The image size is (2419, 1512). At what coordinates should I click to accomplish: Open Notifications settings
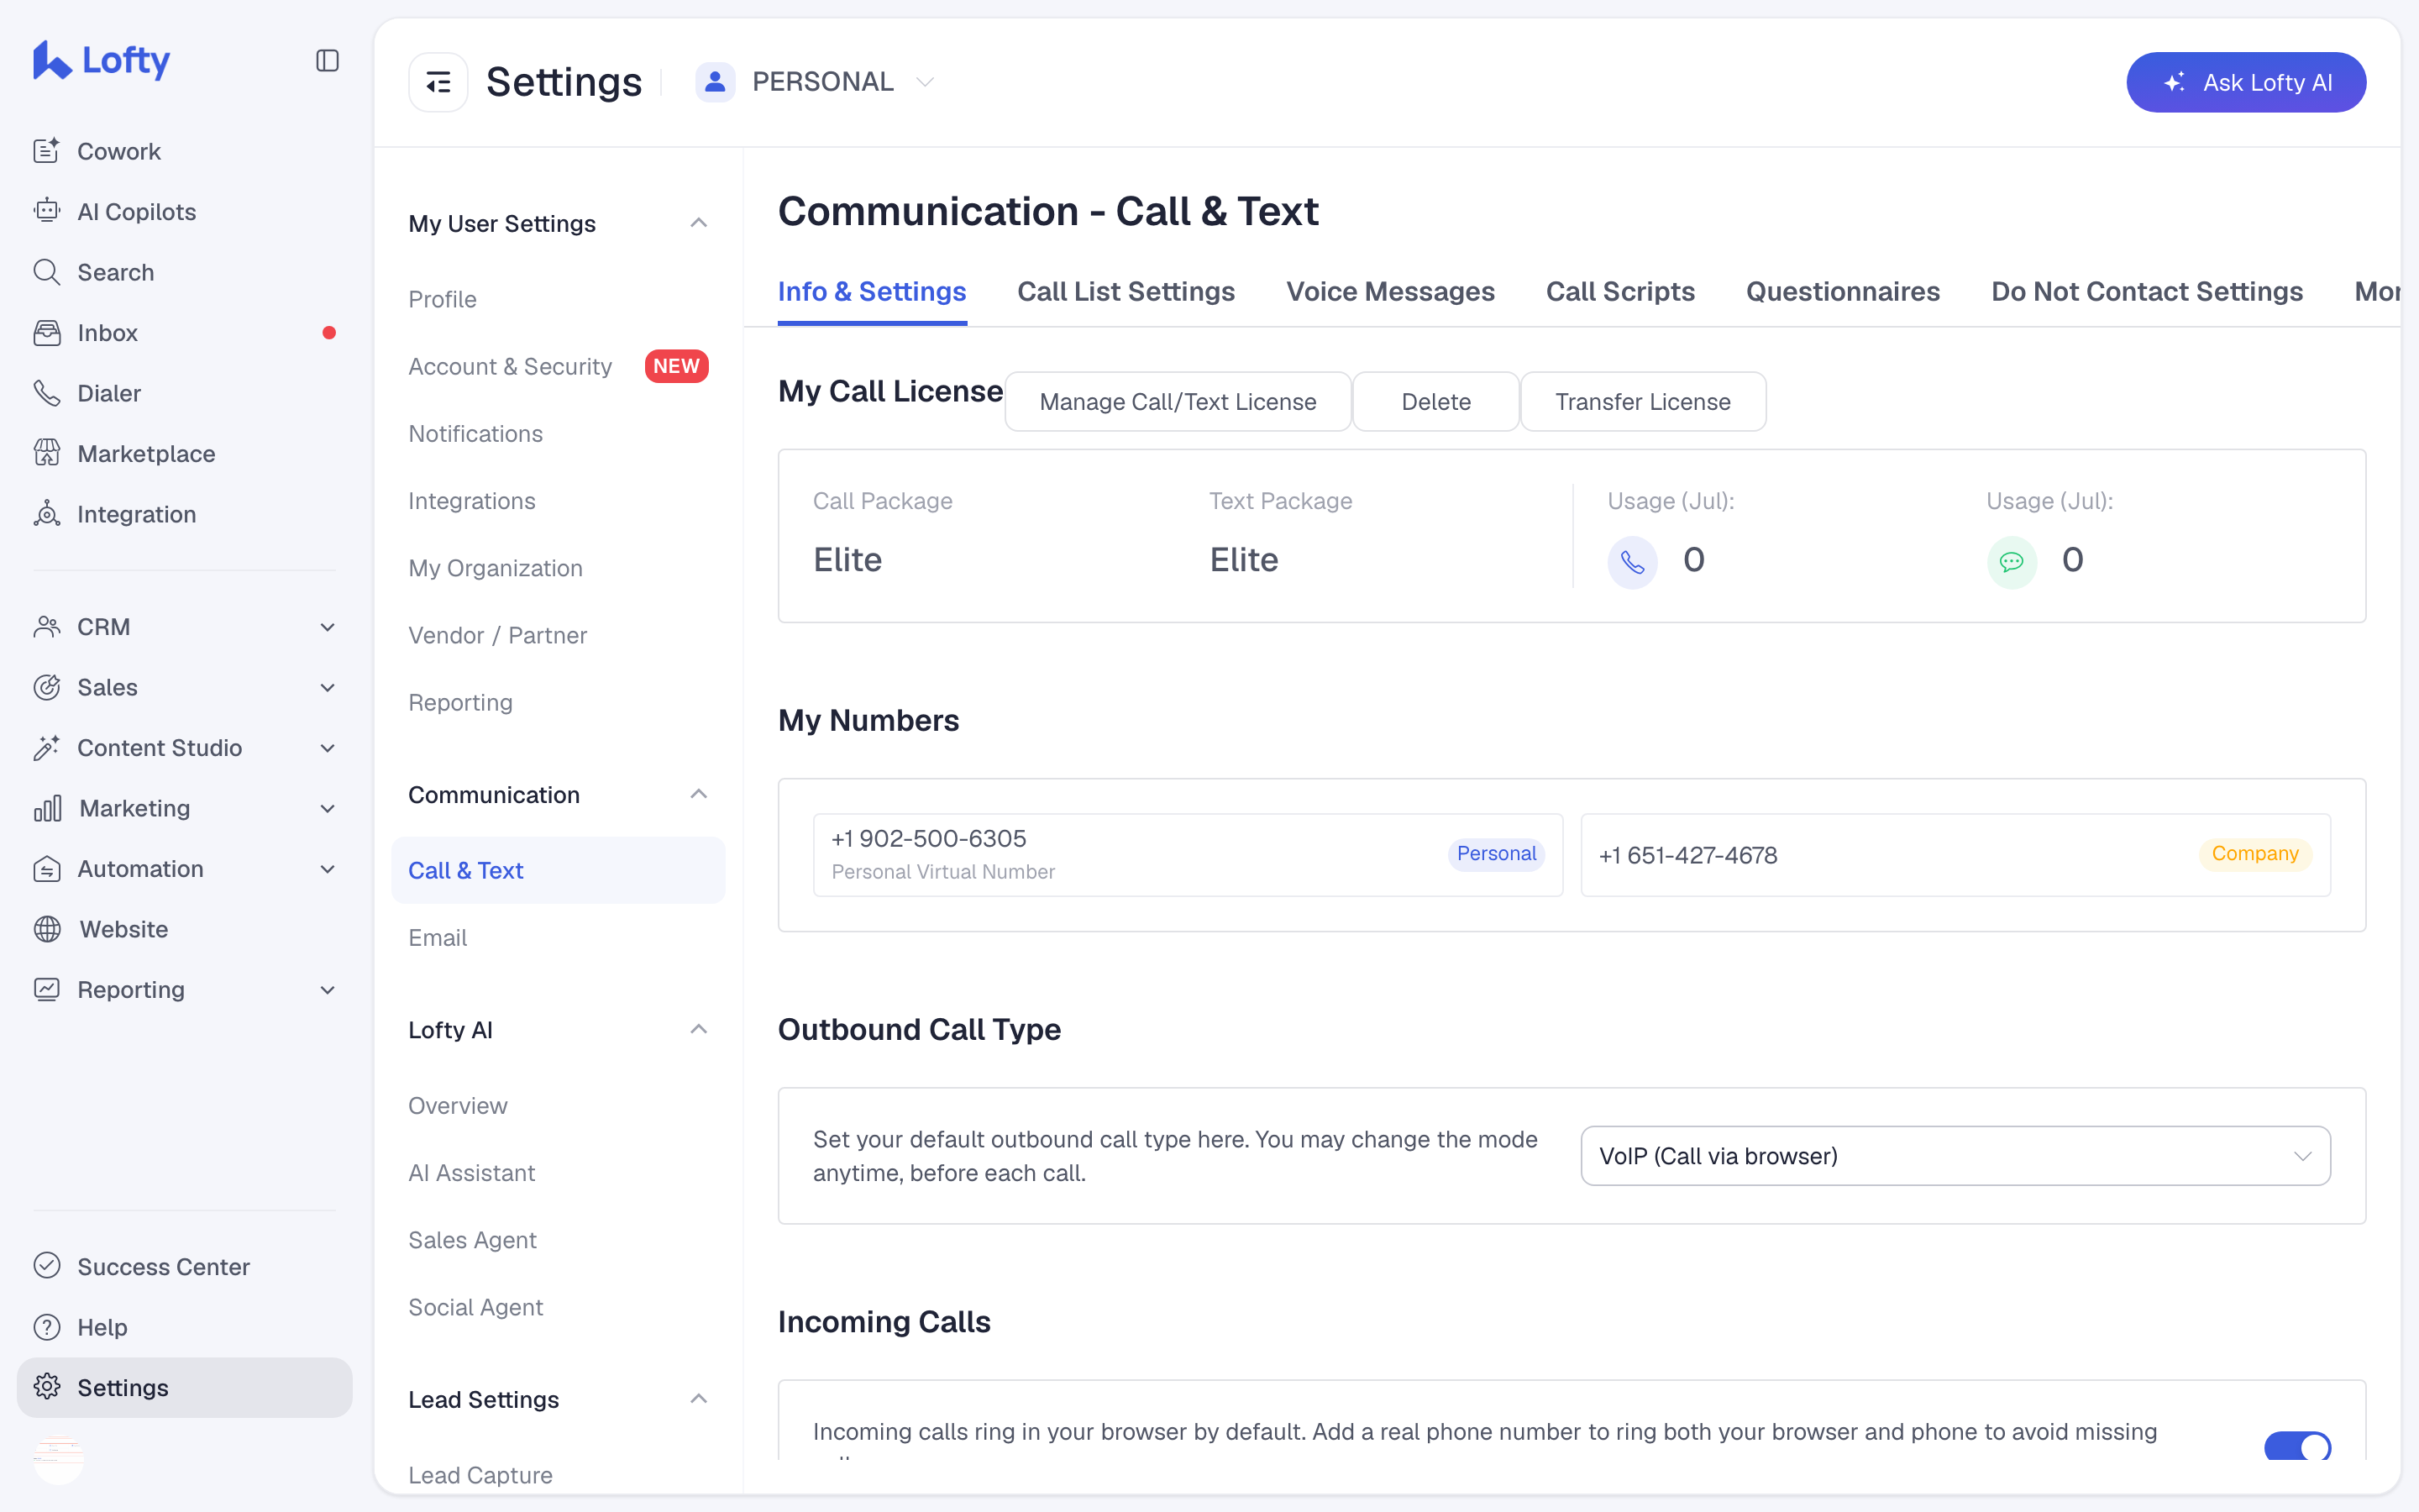[475, 433]
